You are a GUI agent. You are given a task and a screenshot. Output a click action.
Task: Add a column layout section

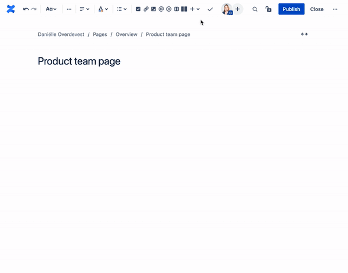coord(184,9)
